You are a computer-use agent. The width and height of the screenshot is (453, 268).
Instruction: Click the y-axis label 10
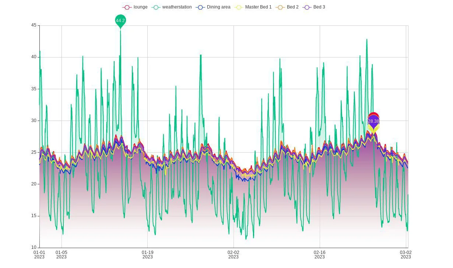pos(34,247)
